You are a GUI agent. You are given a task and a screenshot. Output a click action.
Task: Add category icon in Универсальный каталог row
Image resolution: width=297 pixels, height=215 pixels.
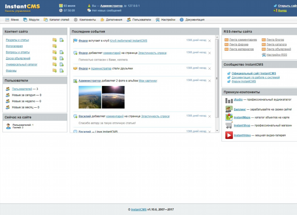click(55, 65)
